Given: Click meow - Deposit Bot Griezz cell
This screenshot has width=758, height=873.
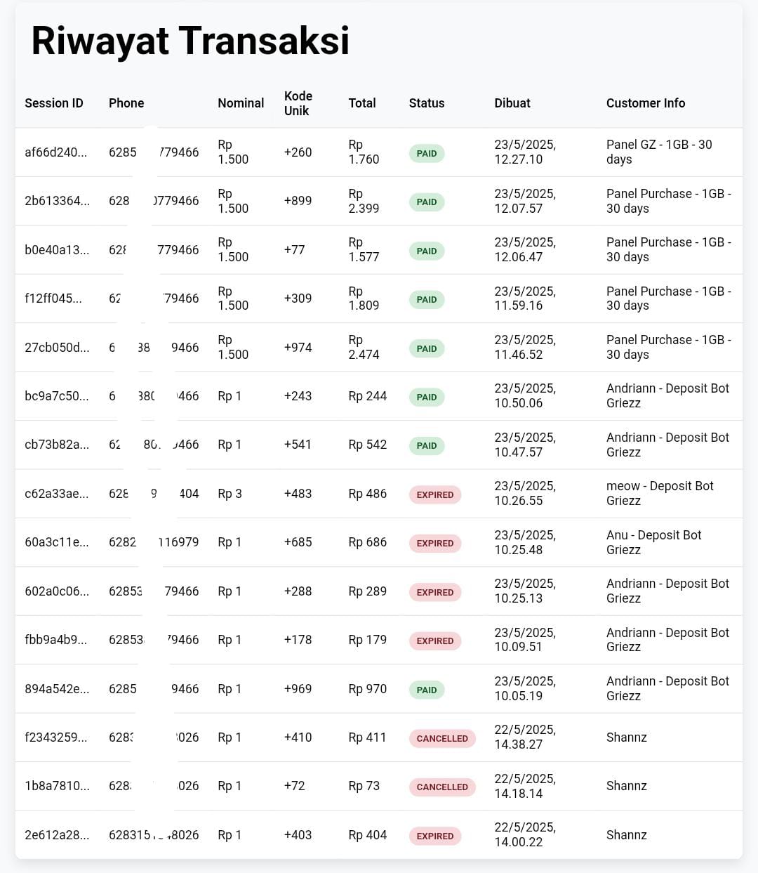Looking at the screenshot, I should tap(660, 493).
